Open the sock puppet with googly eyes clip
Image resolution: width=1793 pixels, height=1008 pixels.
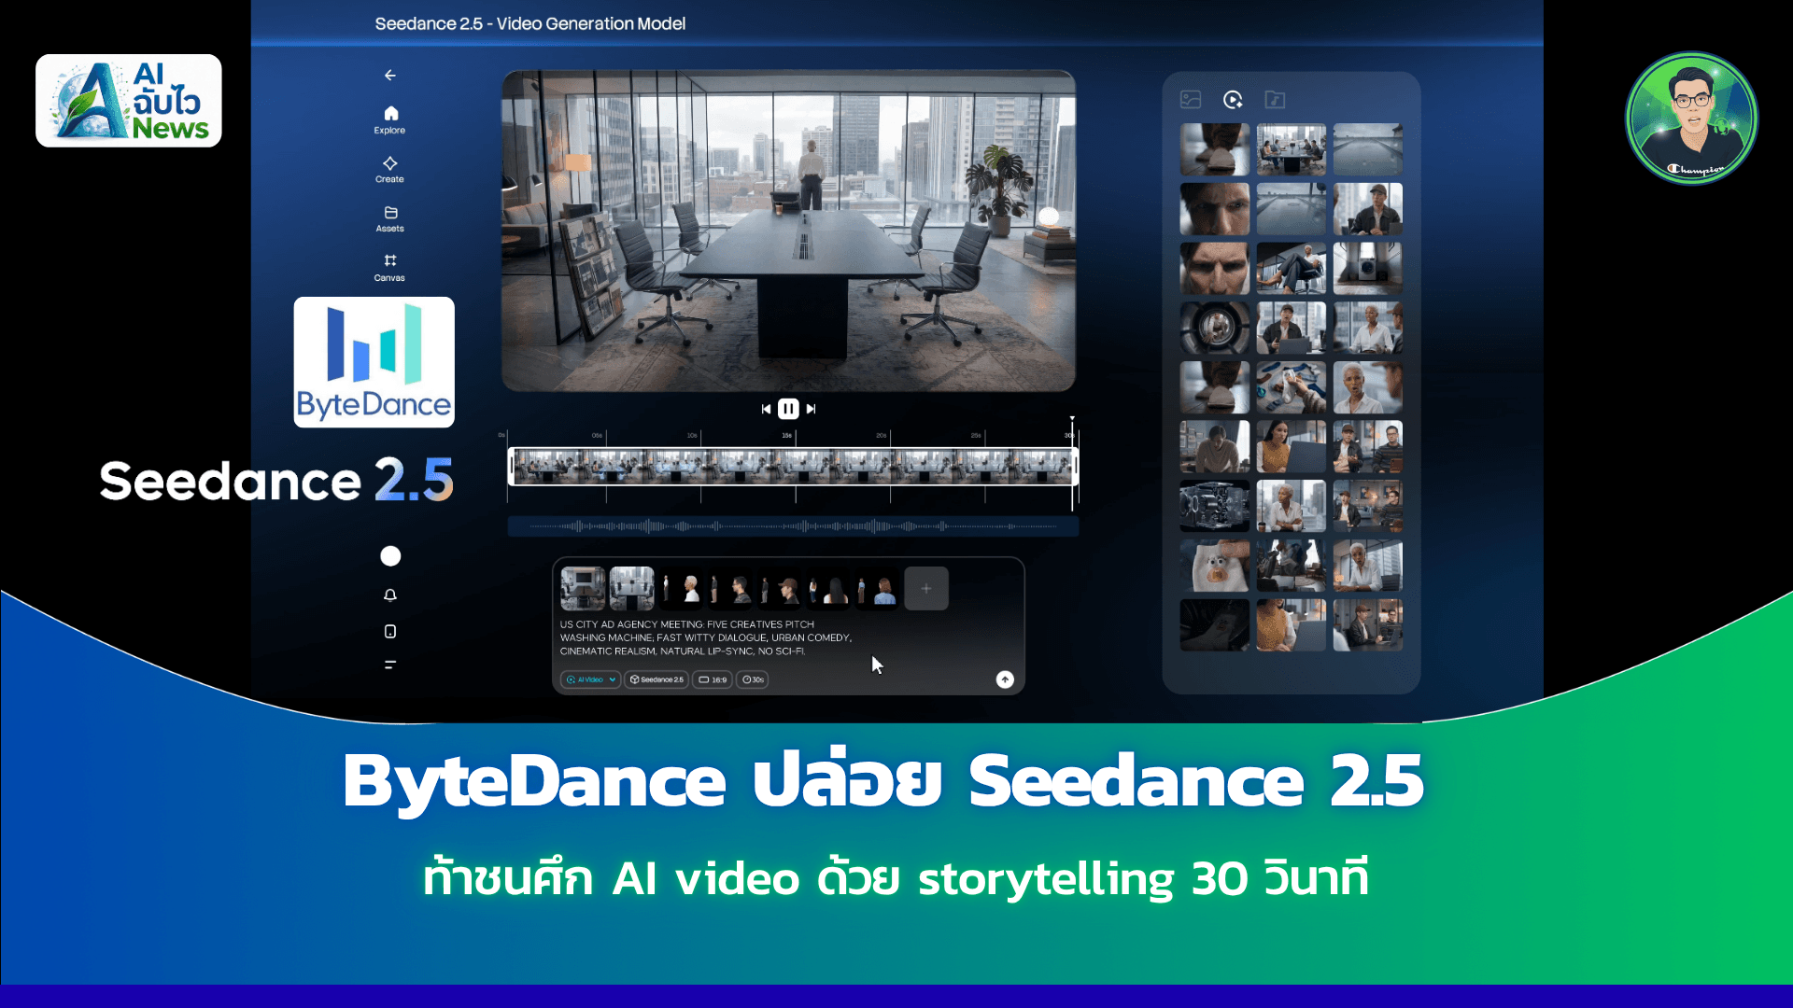[x=1215, y=566]
